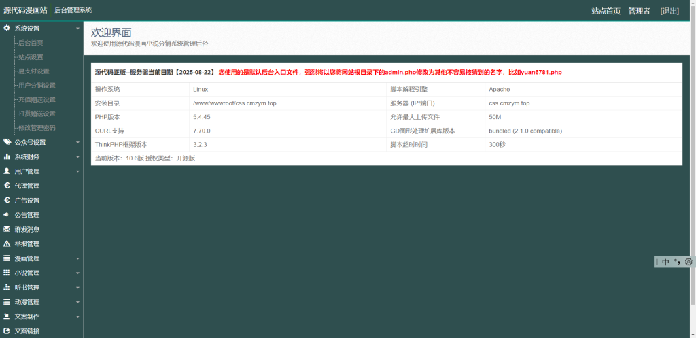Click the warning triangle icon for 举报管理
Viewport: 696px width, 338px height.
coord(7,243)
